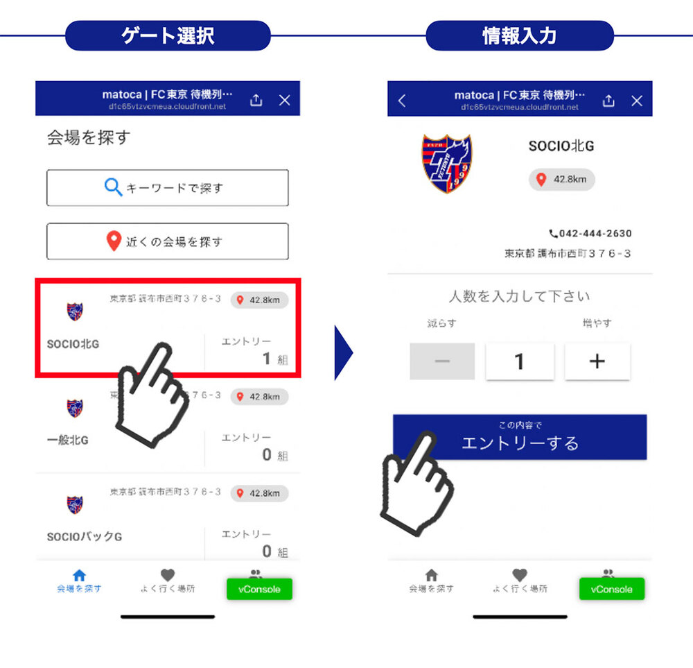Image resolution: width=693 pixels, height=668 pixels.
Task: Submit with この内容でエントリーする button
Action: (x=520, y=436)
